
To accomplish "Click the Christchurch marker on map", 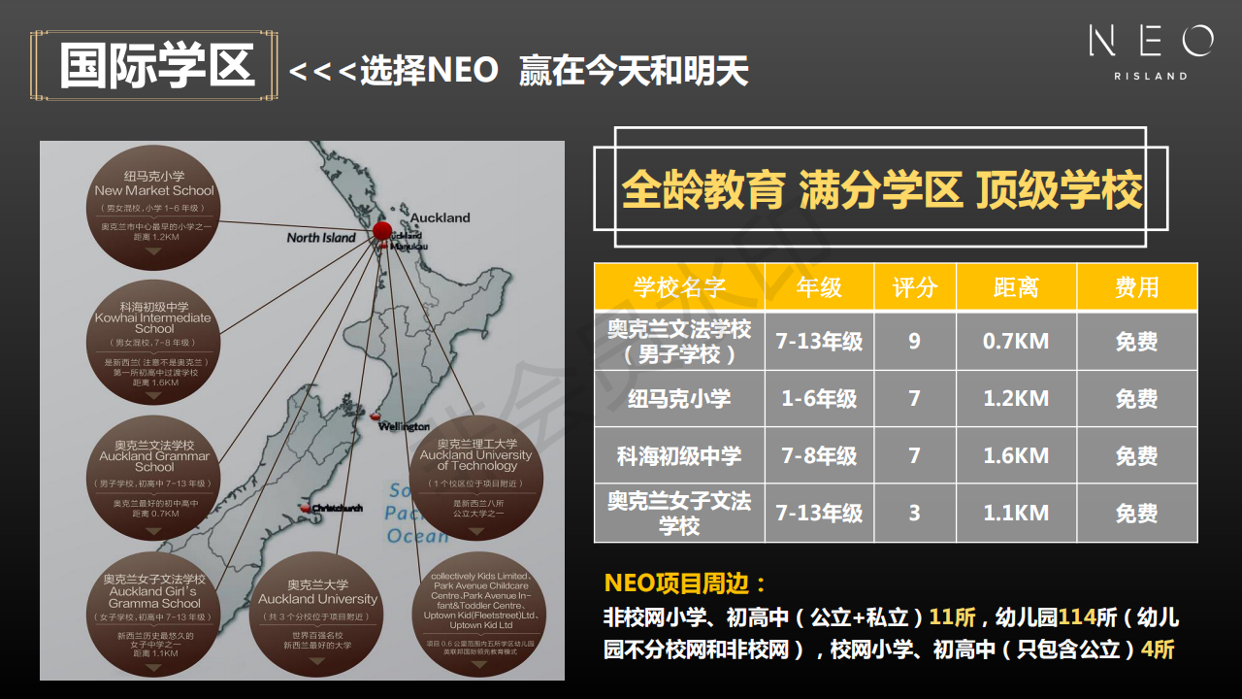I will 306,508.
